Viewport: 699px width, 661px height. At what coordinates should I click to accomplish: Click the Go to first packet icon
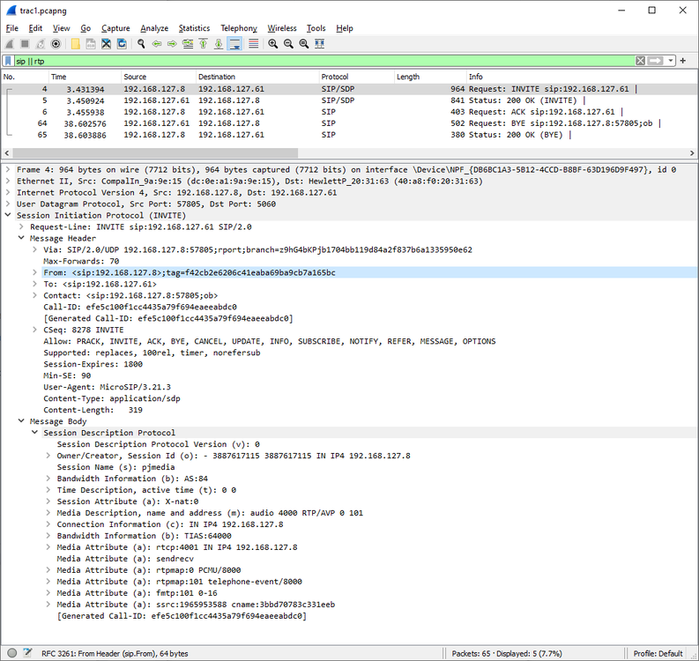pyautogui.click(x=204, y=43)
